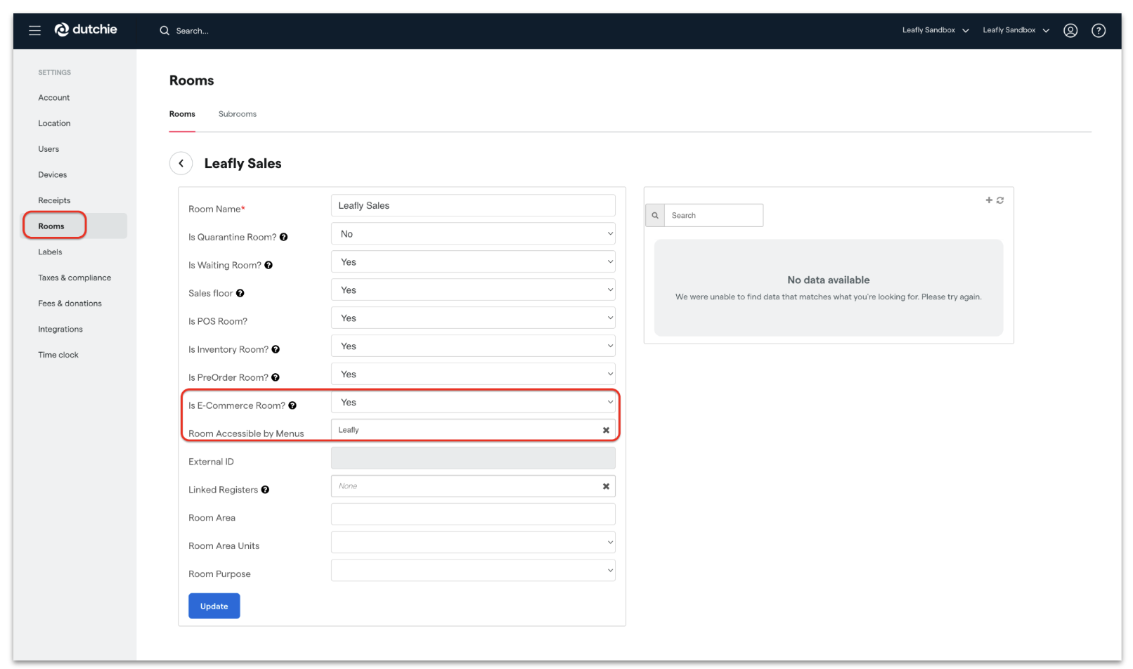The width and height of the screenshot is (1133, 669).
Task: Click the Sales floor help tooltip icon
Action: click(x=240, y=293)
